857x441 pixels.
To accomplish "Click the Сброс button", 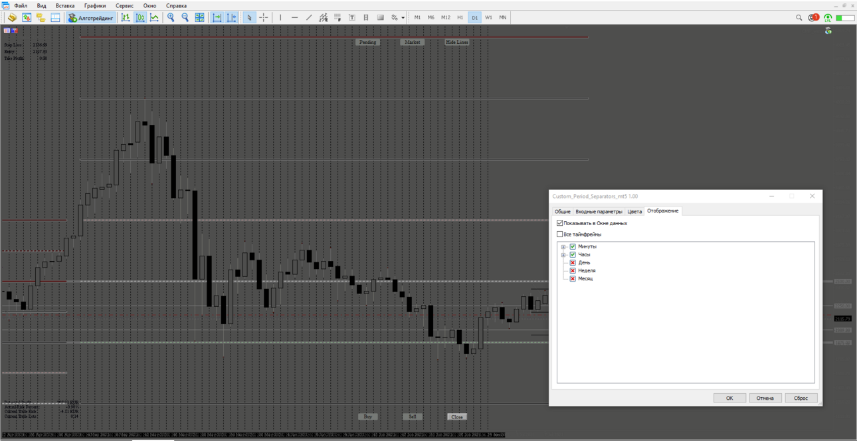I will coord(801,398).
